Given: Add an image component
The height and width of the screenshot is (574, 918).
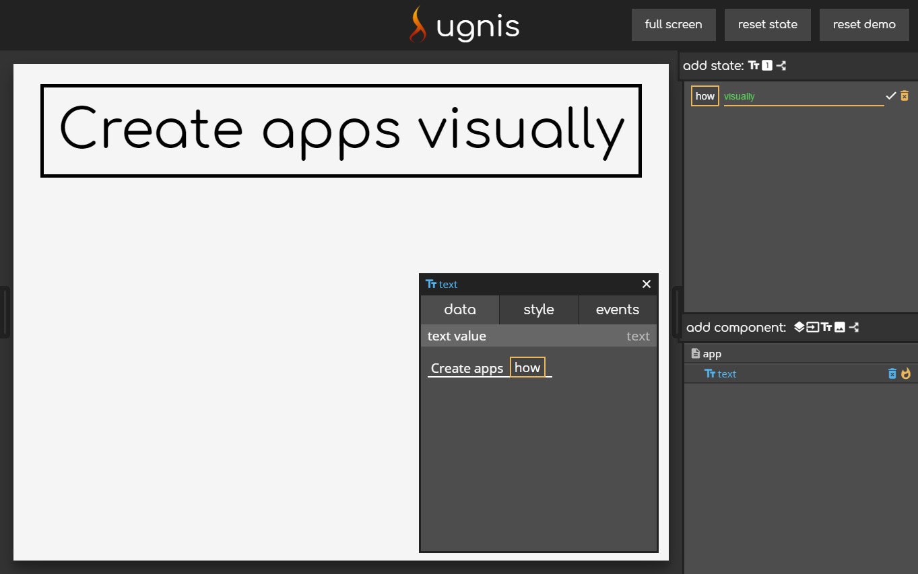Looking at the screenshot, I should 840,327.
